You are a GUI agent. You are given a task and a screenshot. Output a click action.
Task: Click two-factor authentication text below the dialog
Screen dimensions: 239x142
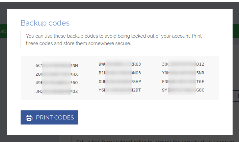152,140
